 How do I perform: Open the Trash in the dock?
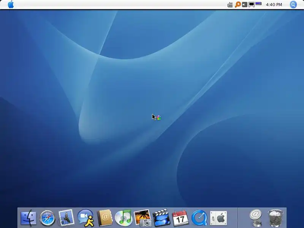coord(275,218)
